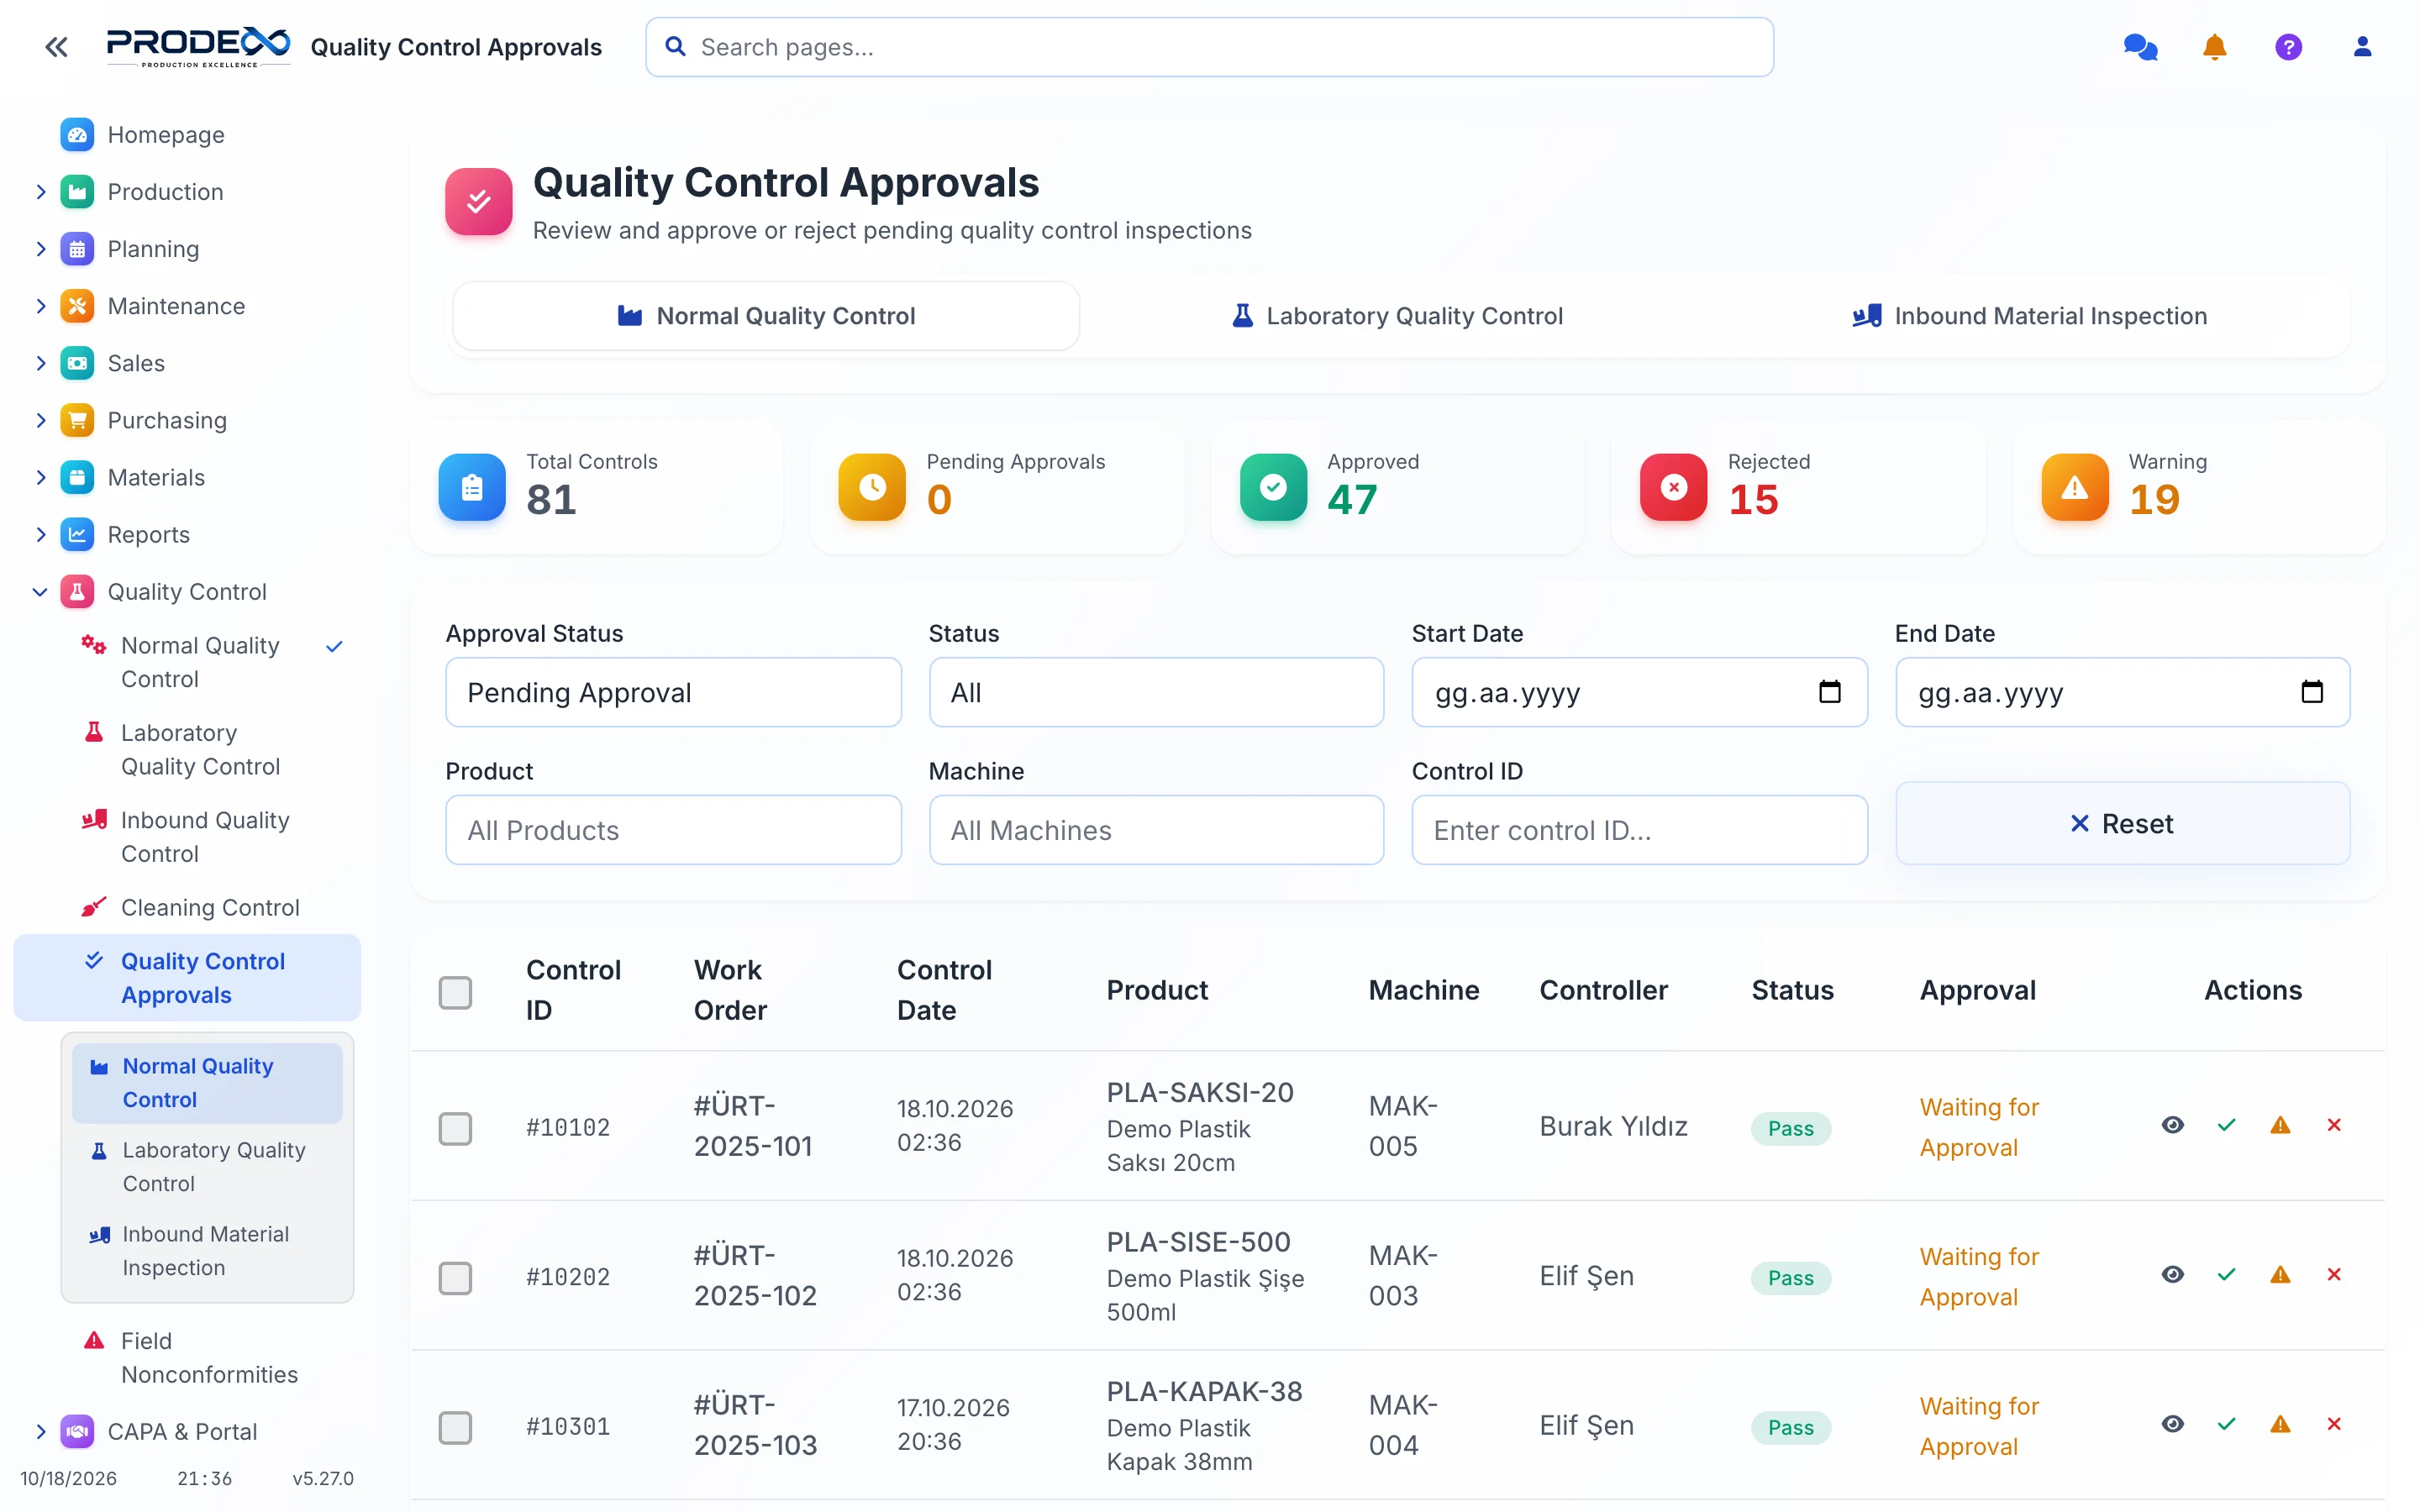Open the notifications bell
The image size is (2420, 1512).
[2214, 47]
